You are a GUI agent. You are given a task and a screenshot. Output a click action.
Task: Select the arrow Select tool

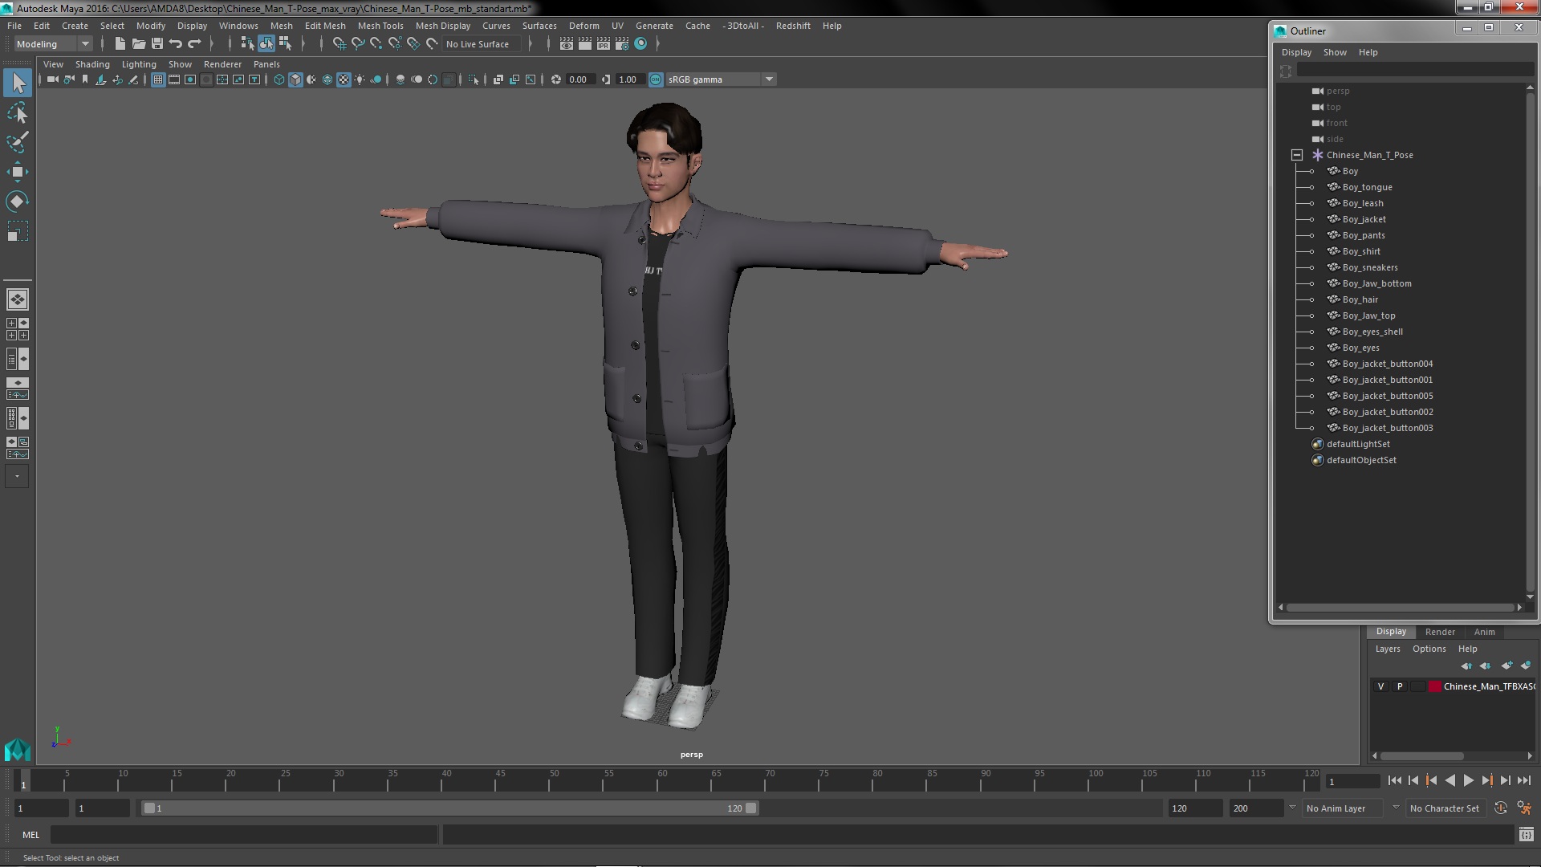[18, 83]
